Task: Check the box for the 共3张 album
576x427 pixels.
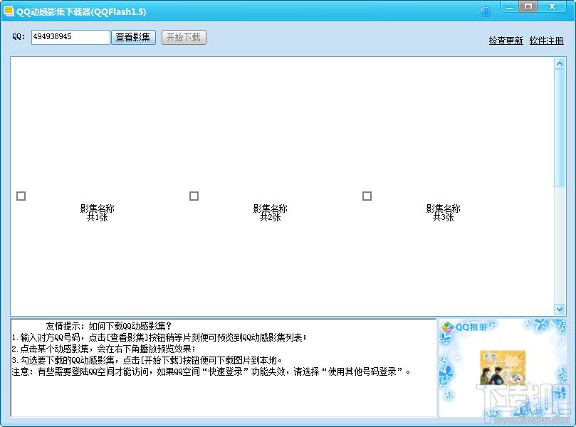Action: point(367,196)
